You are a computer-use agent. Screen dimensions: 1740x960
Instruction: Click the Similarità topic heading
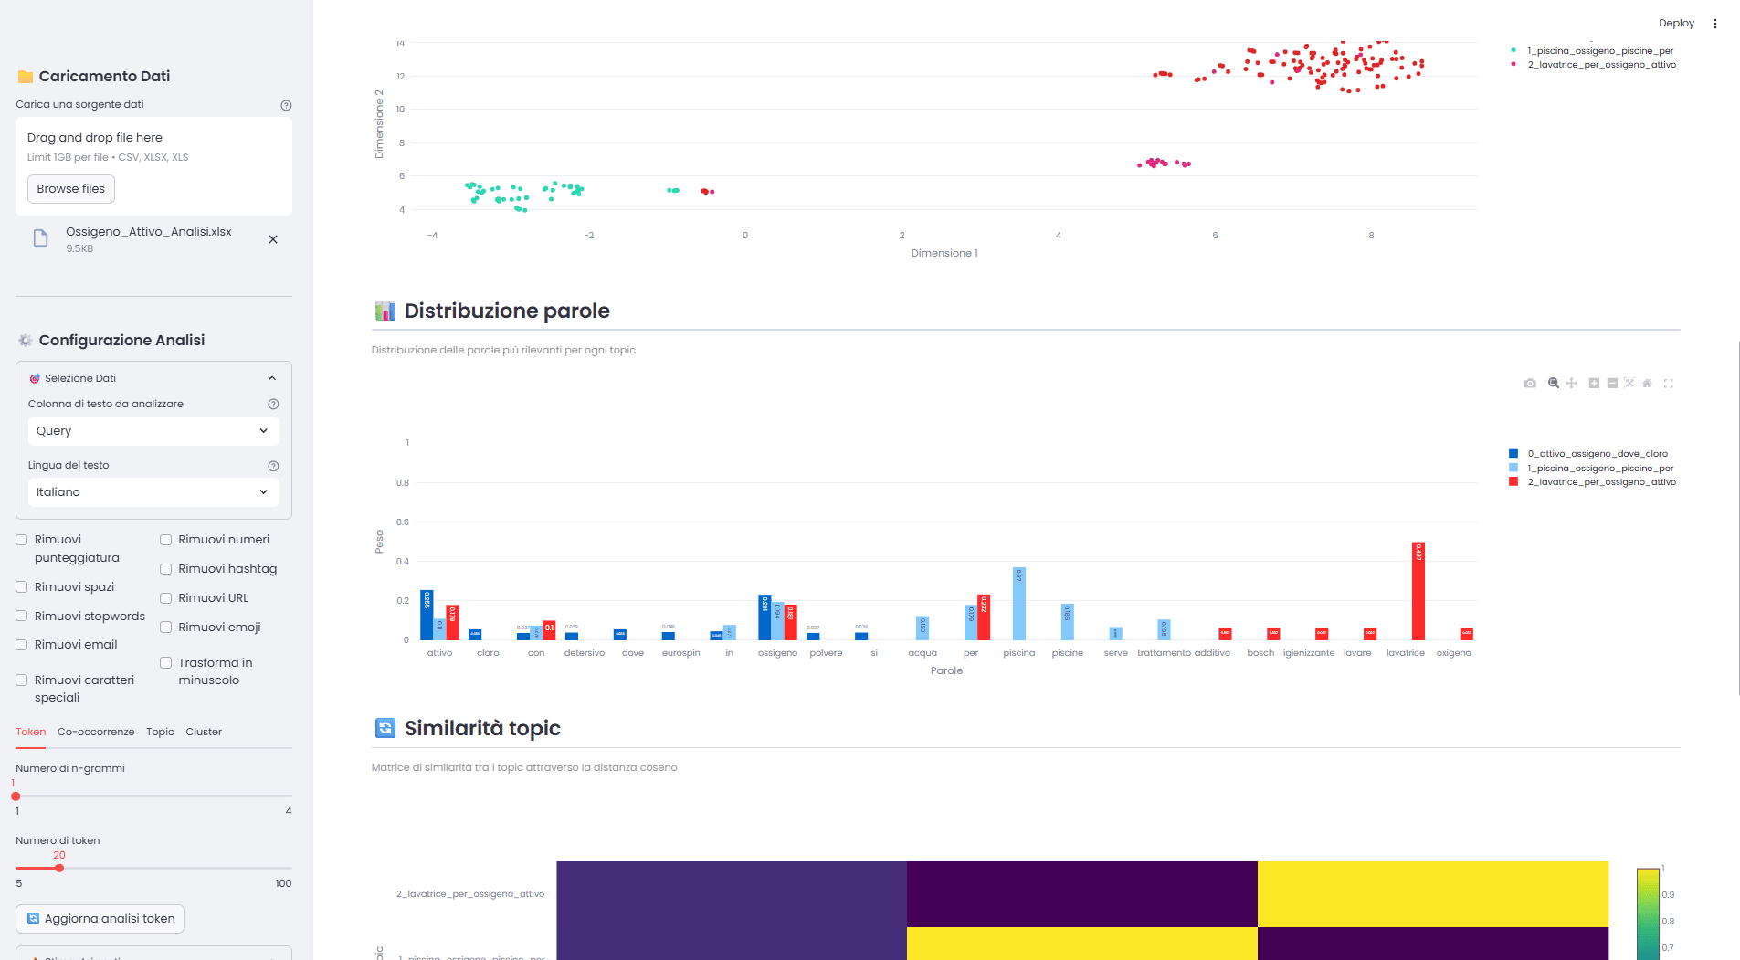(482, 728)
